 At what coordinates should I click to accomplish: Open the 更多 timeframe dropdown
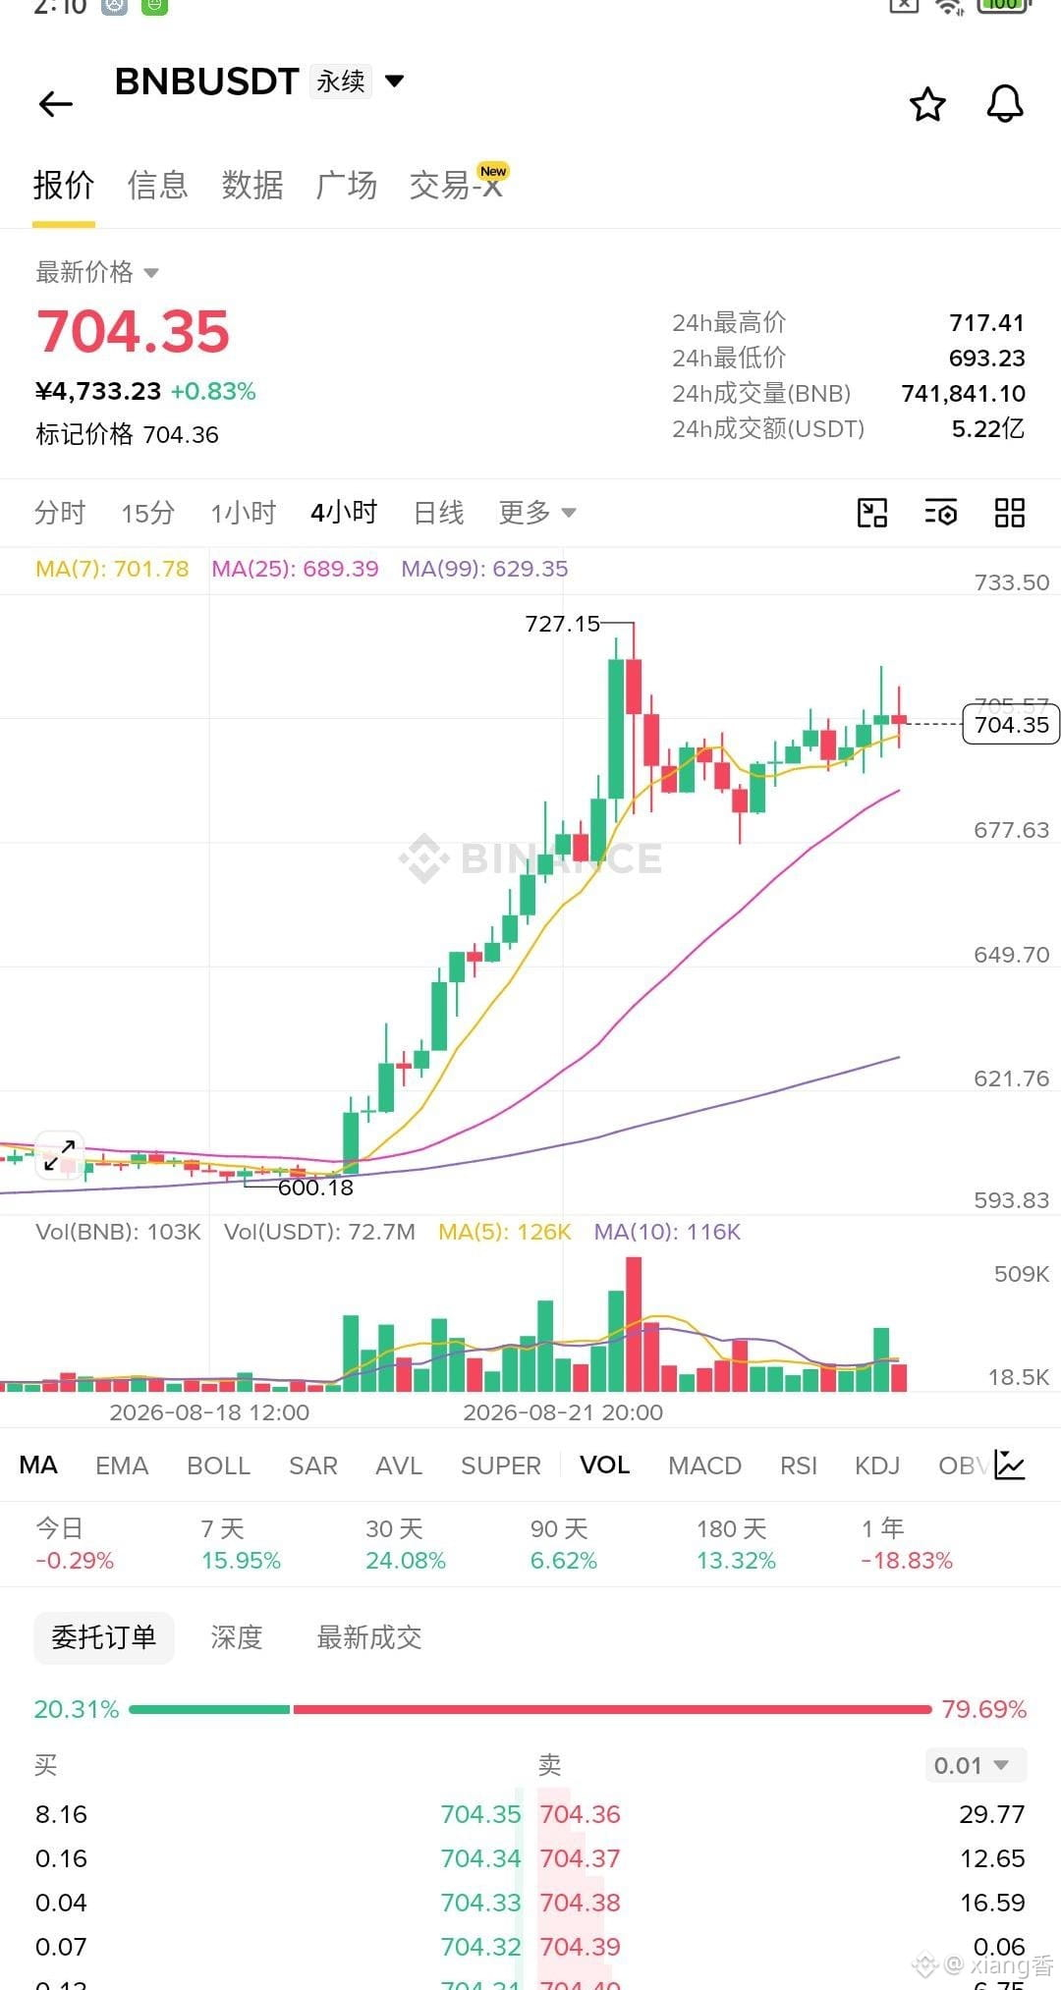(x=537, y=513)
